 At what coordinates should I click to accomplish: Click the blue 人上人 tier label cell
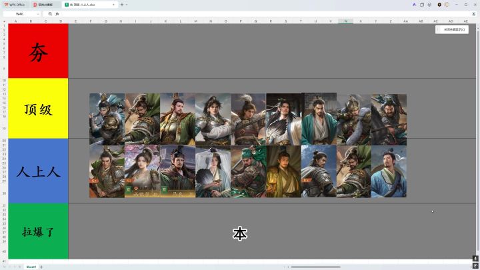pos(38,171)
